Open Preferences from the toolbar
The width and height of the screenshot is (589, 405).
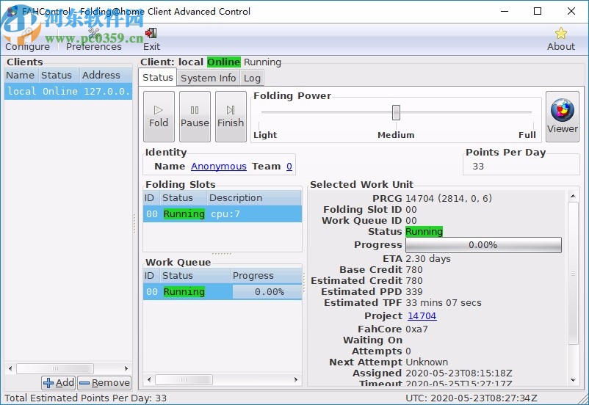click(x=93, y=40)
